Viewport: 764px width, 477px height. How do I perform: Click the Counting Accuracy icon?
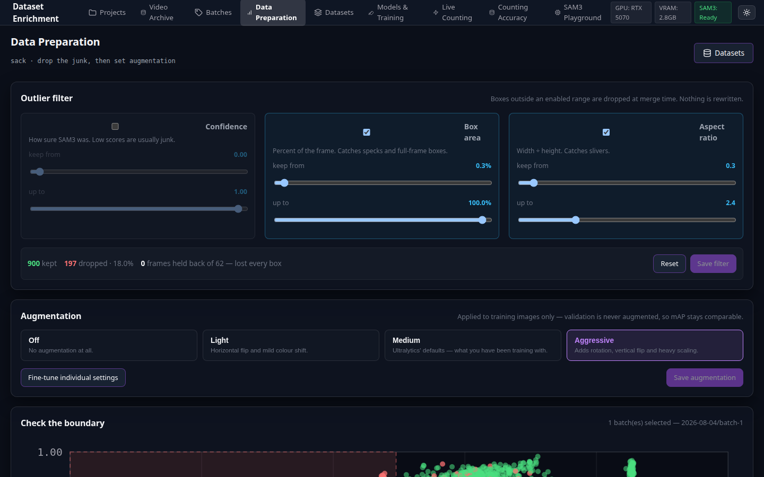[492, 13]
